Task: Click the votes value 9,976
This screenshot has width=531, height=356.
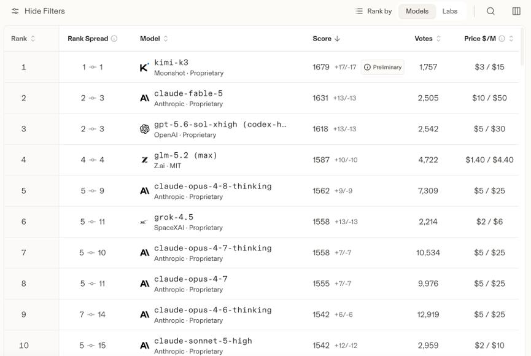Action: pyautogui.click(x=428, y=284)
